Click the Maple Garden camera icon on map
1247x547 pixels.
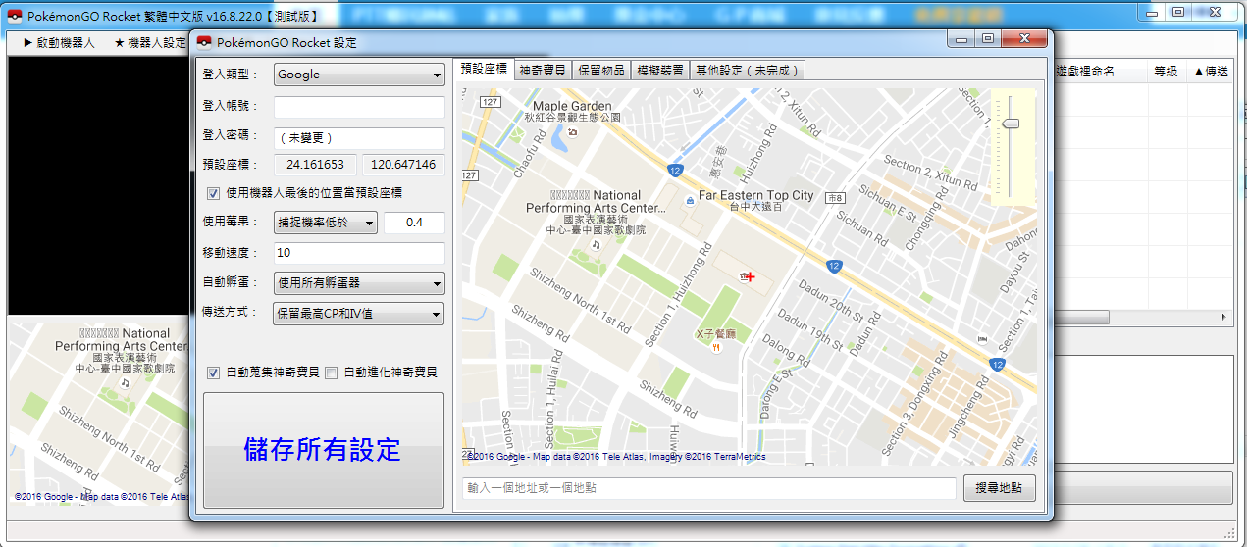click(x=571, y=130)
